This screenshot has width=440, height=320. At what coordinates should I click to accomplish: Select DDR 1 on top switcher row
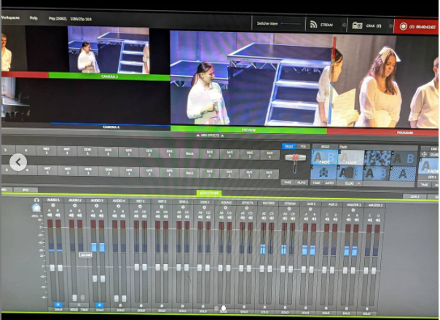click(x=87, y=151)
